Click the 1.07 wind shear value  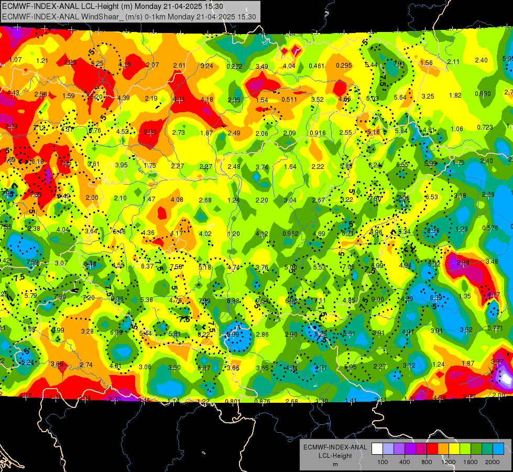(x=15, y=60)
